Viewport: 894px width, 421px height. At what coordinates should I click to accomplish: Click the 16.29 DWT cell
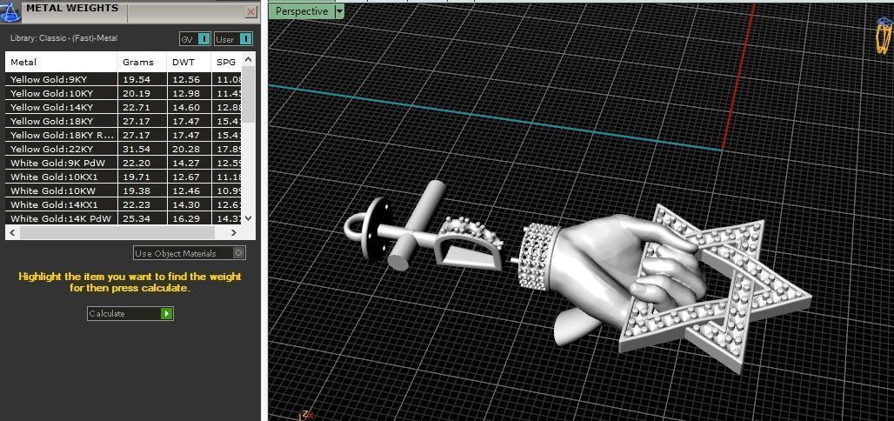190,218
